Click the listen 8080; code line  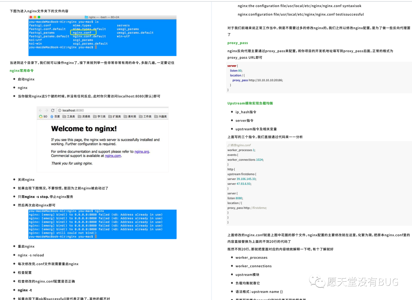pos(235,198)
